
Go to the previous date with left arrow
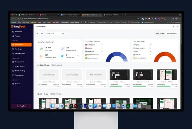[38, 33]
